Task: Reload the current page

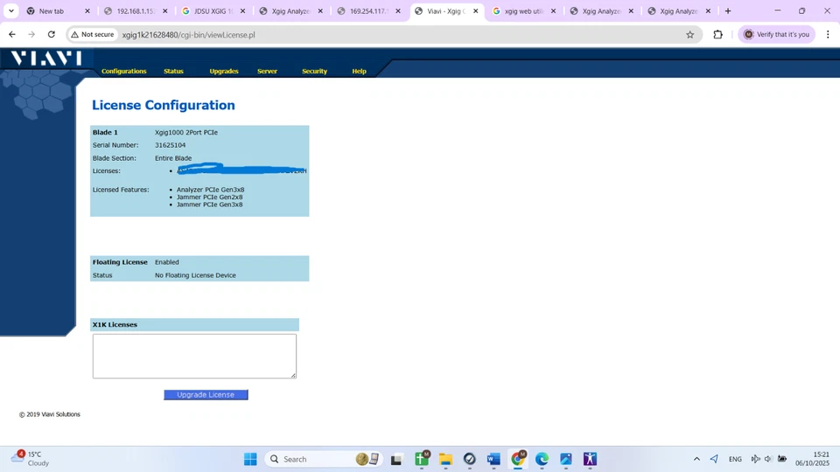Action: pyautogui.click(x=52, y=34)
